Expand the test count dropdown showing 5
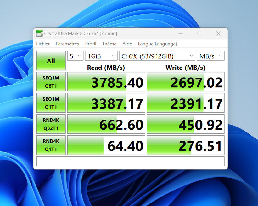This screenshot has height=206, width=258. click(x=76, y=56)
